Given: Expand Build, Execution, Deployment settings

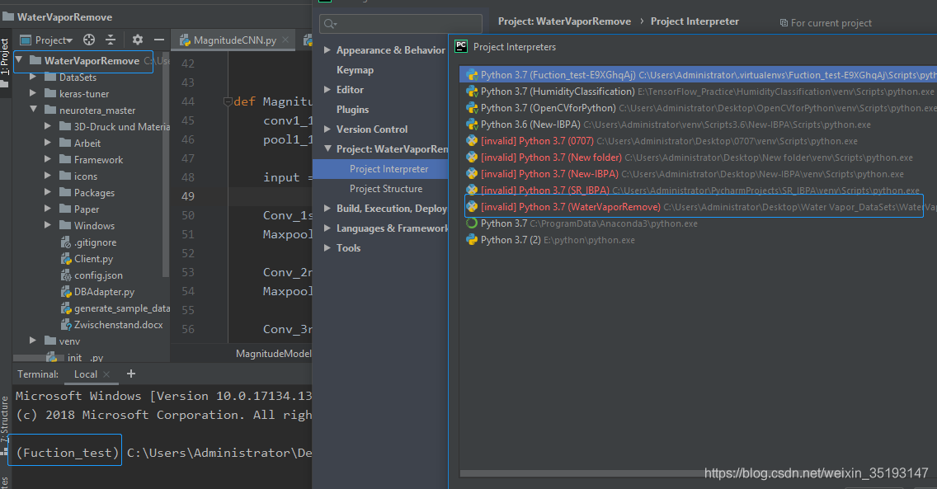Looking at the screenshot, I should pyautogui.click(x=327, y=209).
